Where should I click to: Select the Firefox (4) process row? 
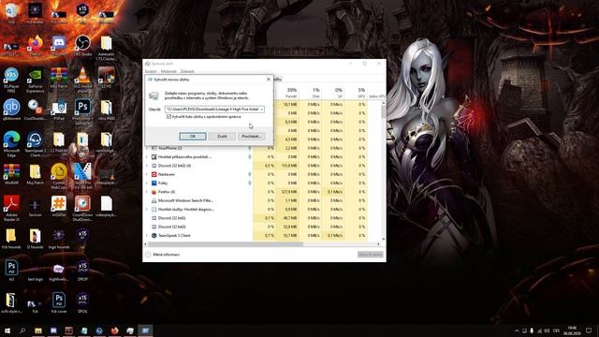point(256,192)
